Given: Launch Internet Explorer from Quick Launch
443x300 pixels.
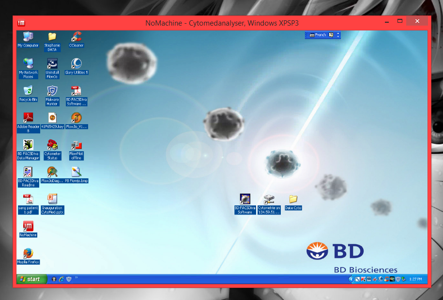Looking at the screenshot, I should [61, 279].
